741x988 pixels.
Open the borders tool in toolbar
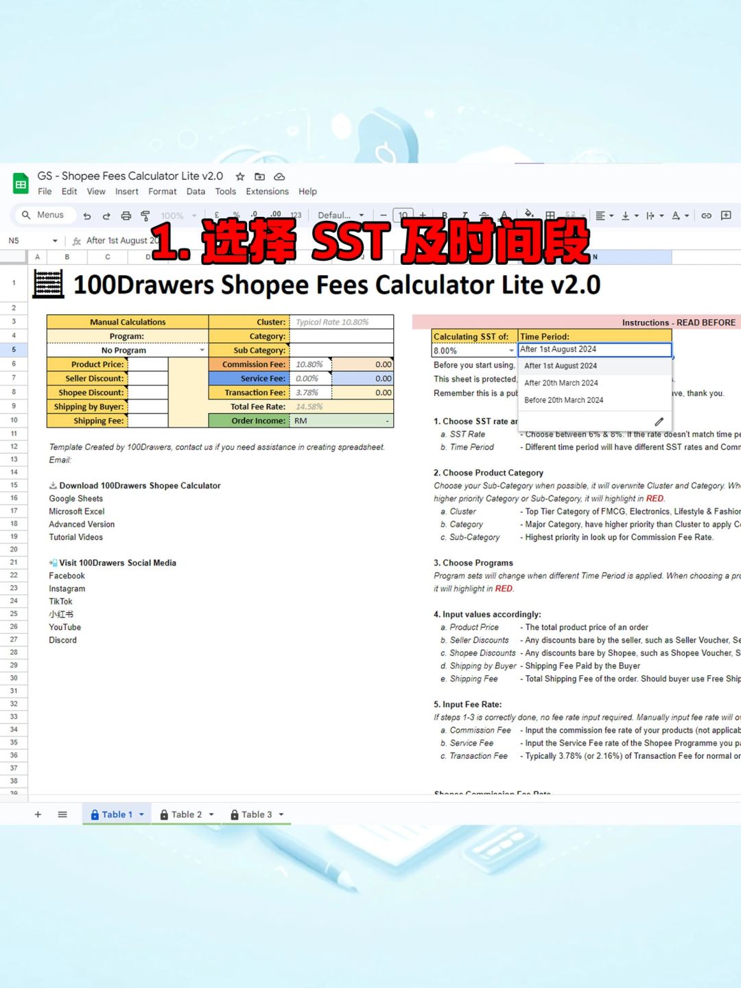(x=550, y=215)
